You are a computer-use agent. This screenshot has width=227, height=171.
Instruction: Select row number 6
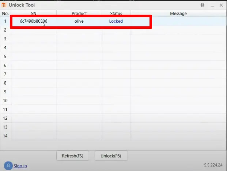coord(5,65)
